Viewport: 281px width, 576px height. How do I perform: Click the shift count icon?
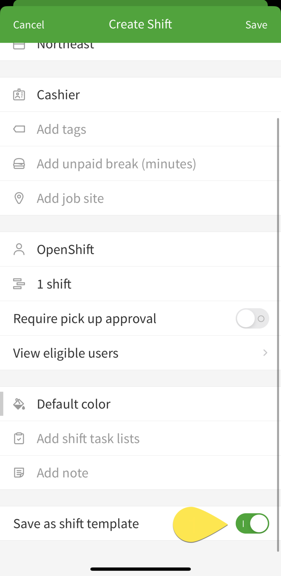coord(19,283)
